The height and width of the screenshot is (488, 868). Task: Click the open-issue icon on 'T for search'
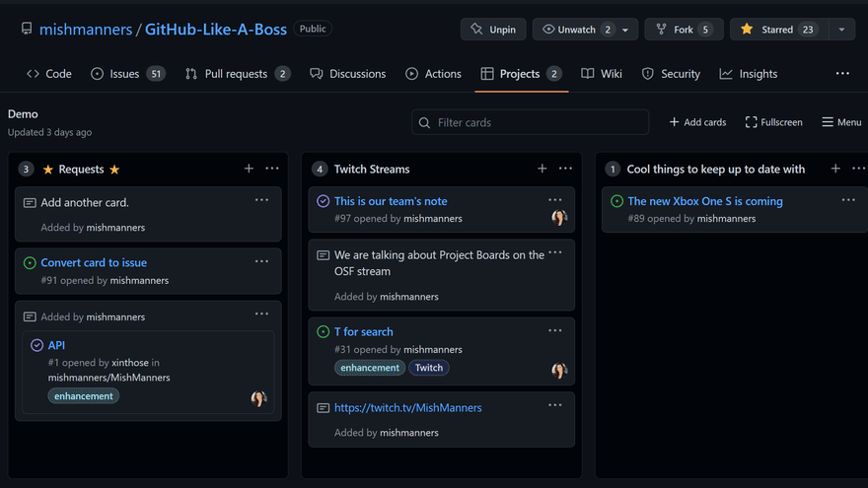[x=324, y=332]
